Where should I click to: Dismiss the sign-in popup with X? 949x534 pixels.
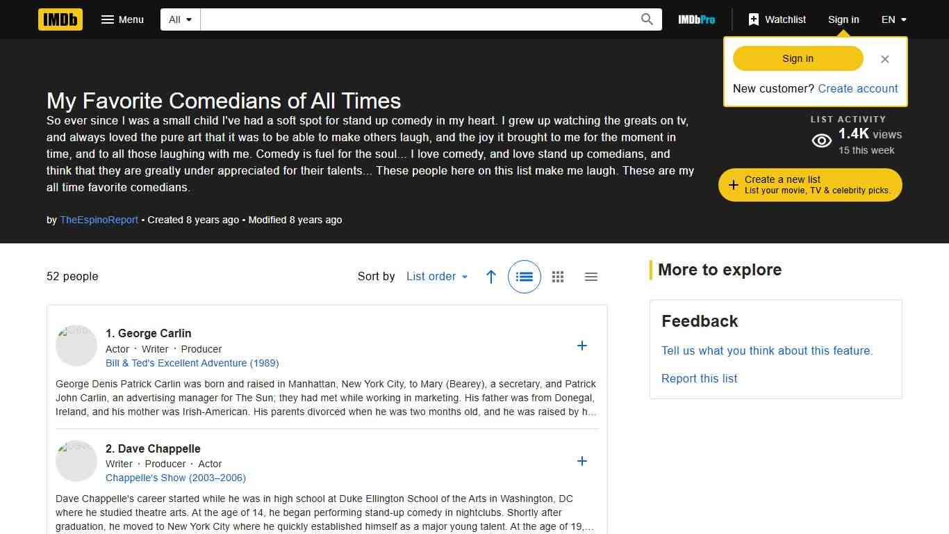[884, 59]
